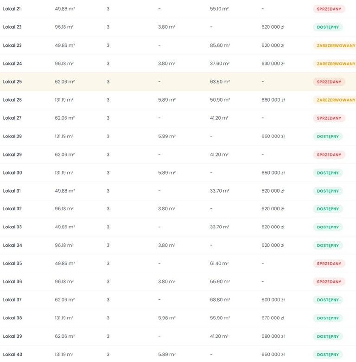Click the Lokal 22 name

point(12,27)
